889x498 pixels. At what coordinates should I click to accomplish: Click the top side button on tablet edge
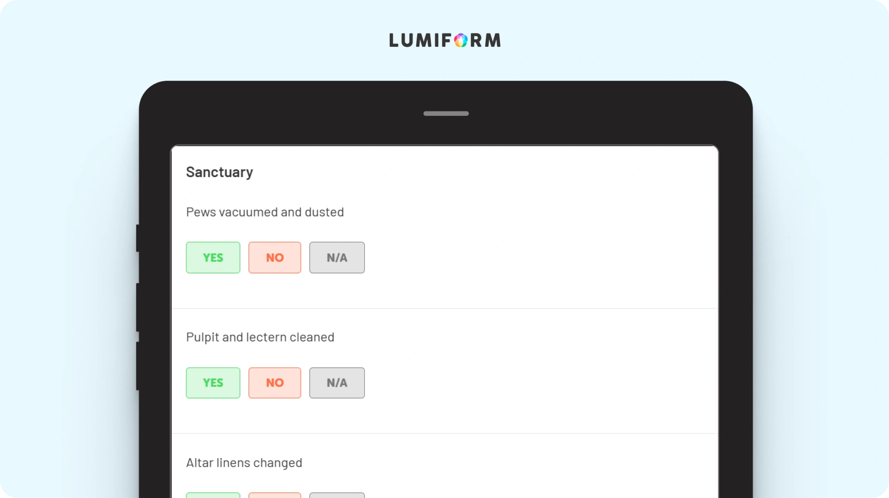[x=138, y=238]
